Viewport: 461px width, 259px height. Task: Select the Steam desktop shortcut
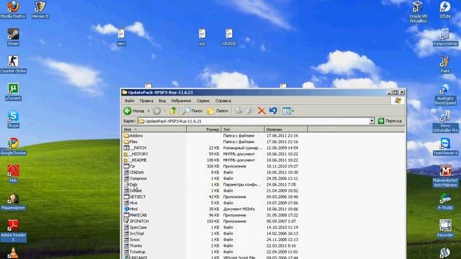pyautogui.click(x=13, y=37)
